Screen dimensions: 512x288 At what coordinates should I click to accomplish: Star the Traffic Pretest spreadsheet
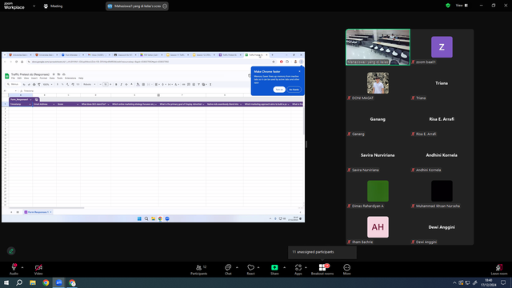coord(54,74)
